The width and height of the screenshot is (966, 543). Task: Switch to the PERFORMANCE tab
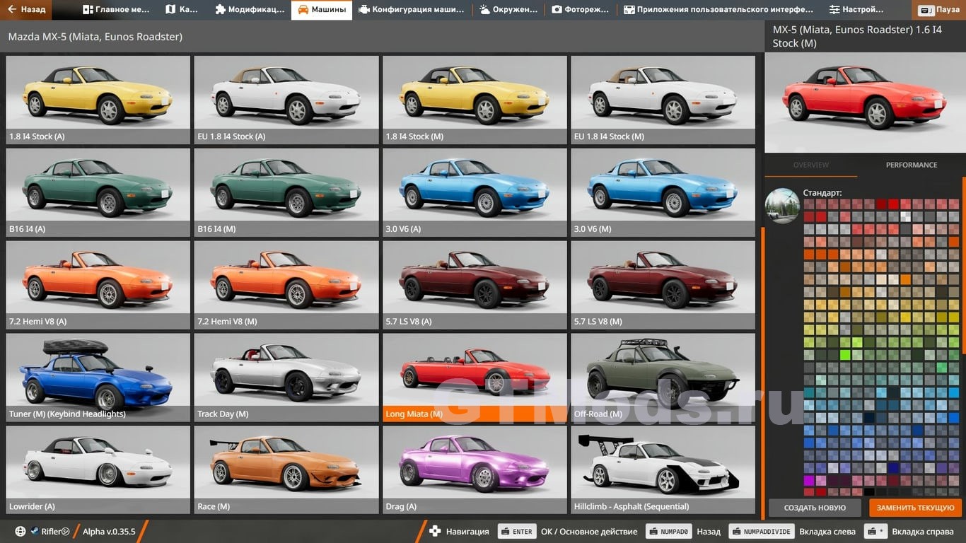(911, 165)
